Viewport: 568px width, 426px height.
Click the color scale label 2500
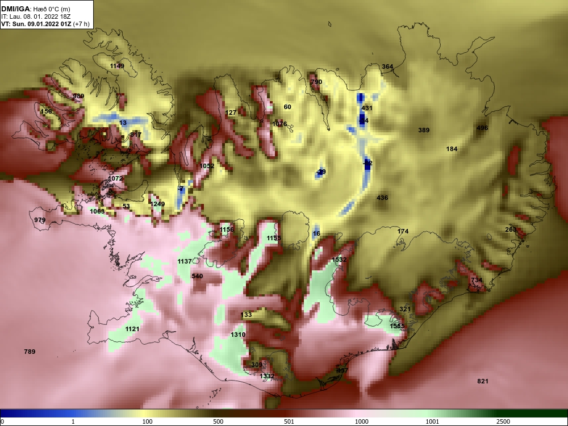pyautogui.click(x=503, y=421)
